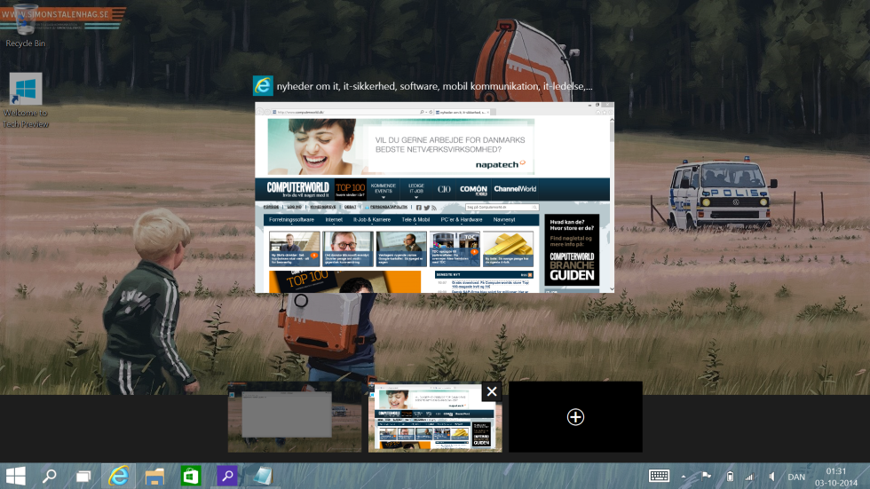Open the taskbar Search magnifier
The image size is (870, 489).
[x=50, y=476]
